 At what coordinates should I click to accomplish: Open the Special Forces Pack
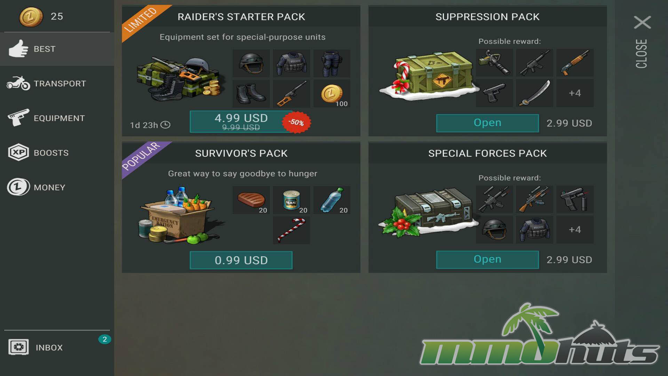point(487,259)
